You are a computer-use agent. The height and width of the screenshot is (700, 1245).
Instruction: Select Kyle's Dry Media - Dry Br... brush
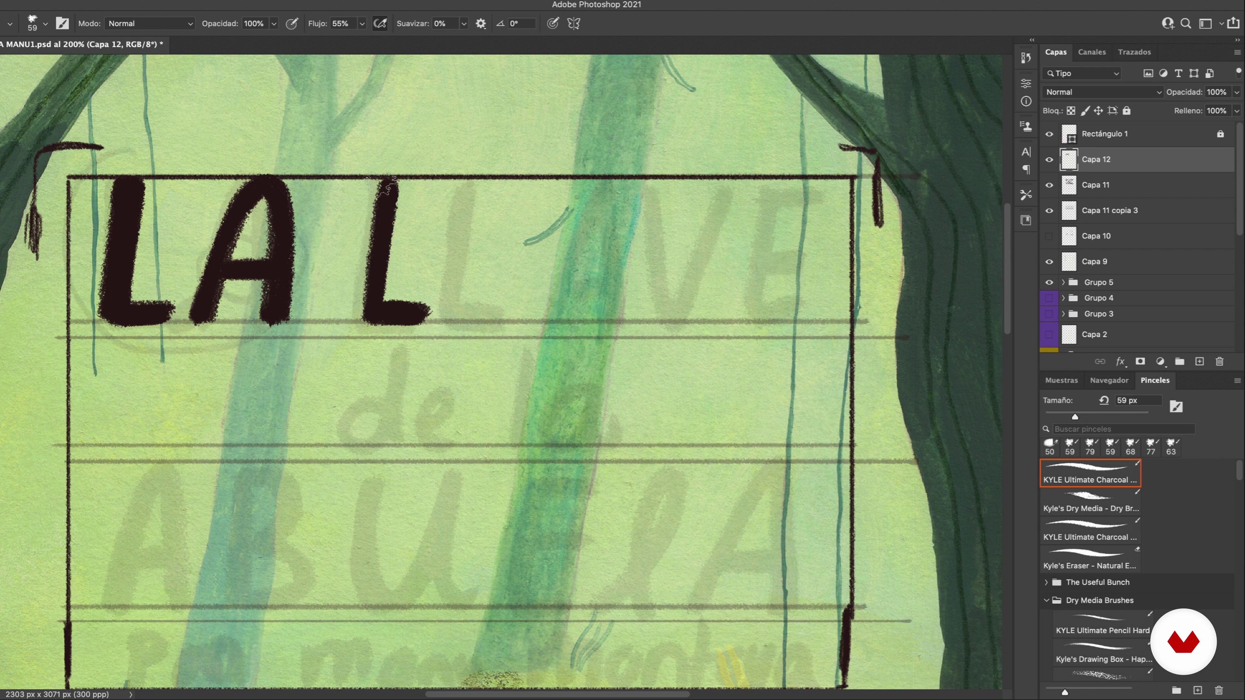tap(1090, 501)
